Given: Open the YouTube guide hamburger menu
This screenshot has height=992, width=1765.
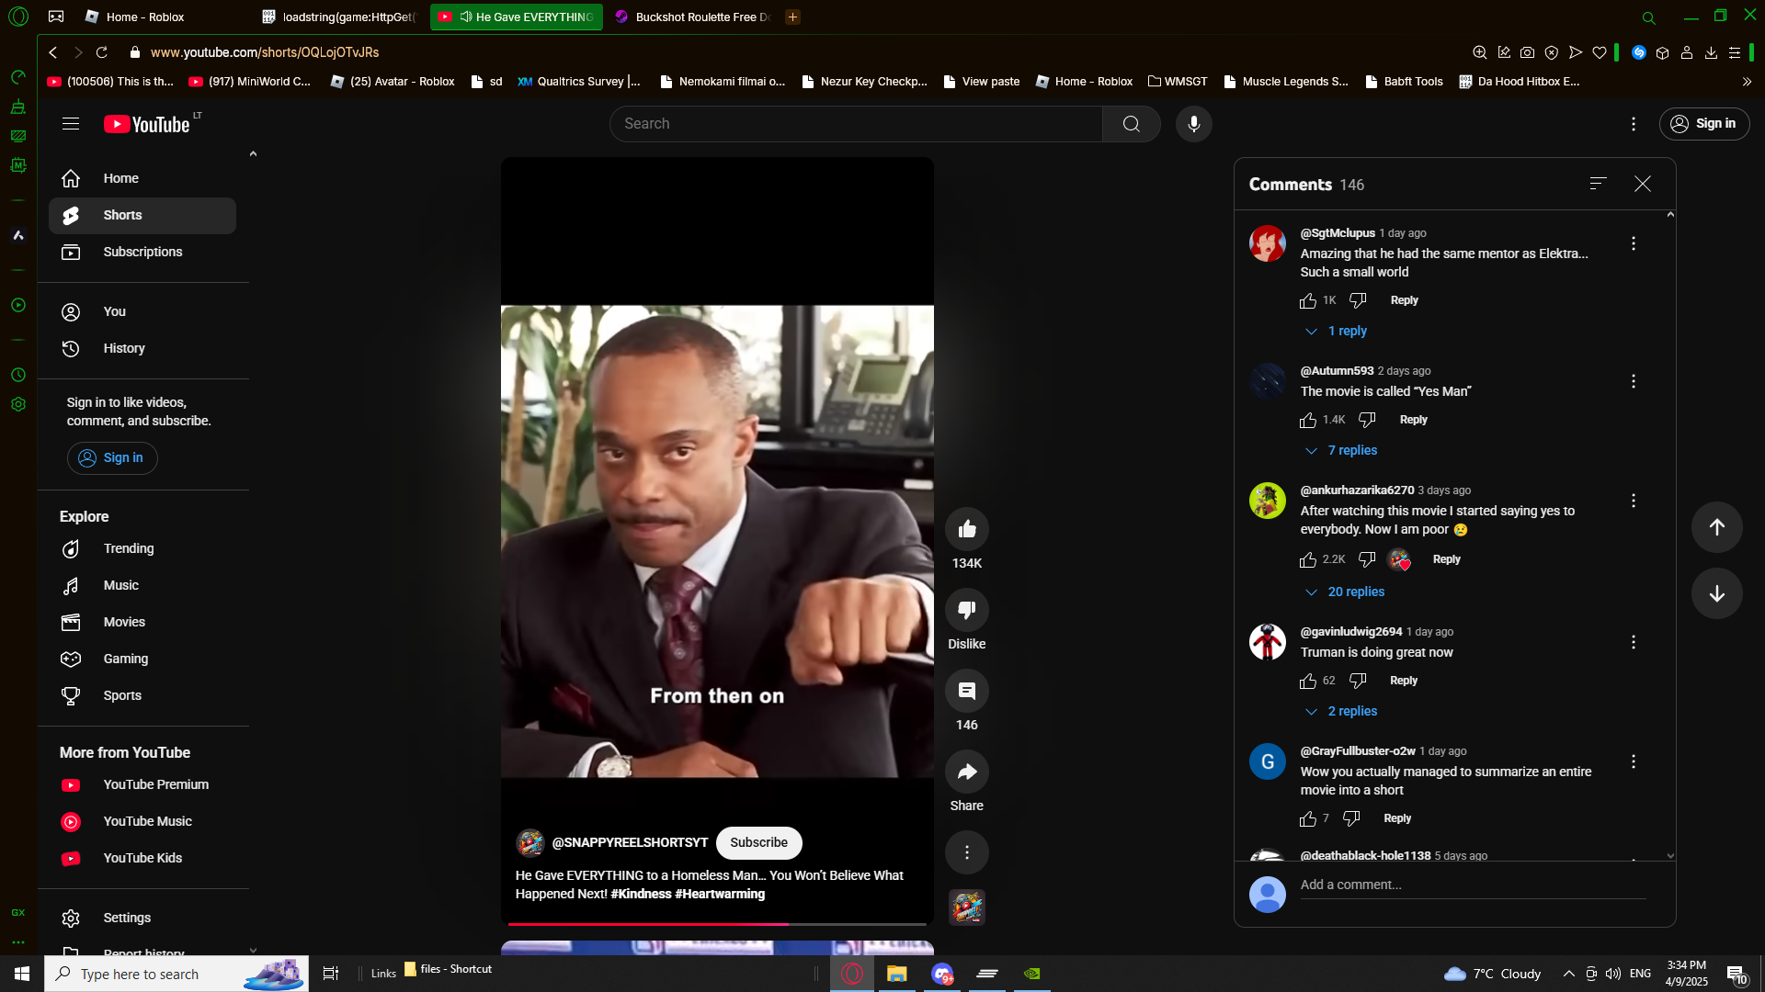Looking at the screenshot, I should pyautogui.click(x=71, y=124).
